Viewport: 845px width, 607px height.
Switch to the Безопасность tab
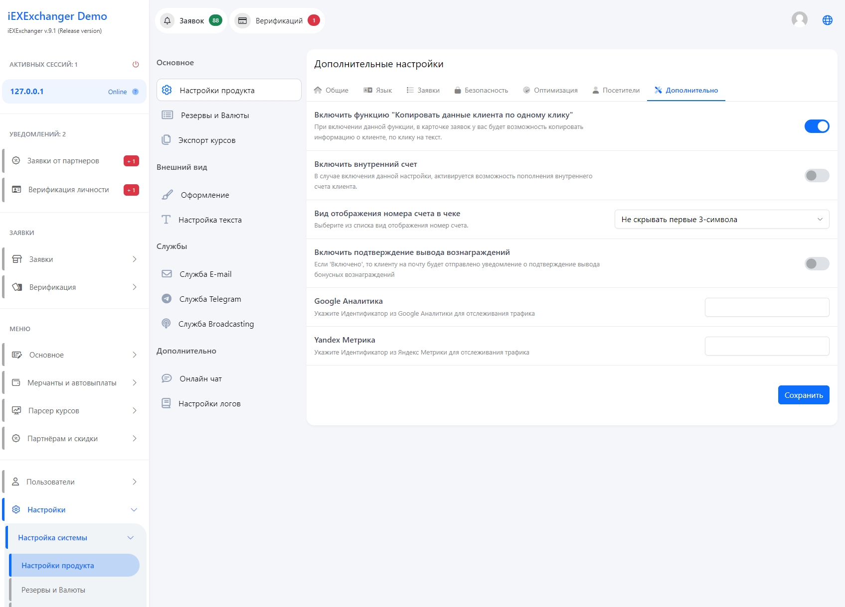click(481, 90)
